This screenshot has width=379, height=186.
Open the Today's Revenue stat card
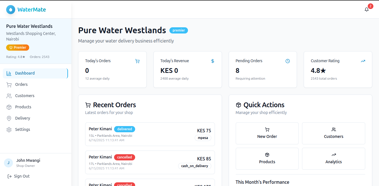pos(188,70)
